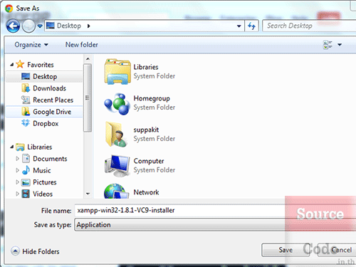This screenshot has width=356, height=267.
Task: Click the change view icon
Action: pos(328,45)
